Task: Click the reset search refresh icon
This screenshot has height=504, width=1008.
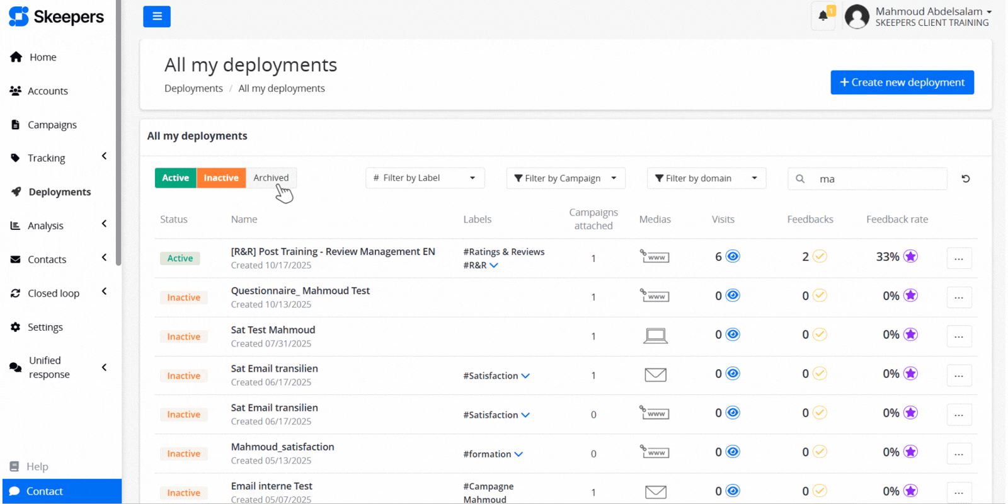Action: (x=965, y=179)
